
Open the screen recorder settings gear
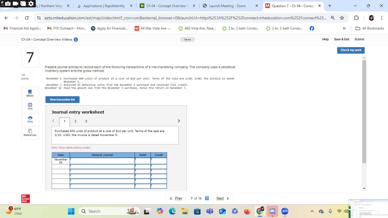tap(30, 4)
